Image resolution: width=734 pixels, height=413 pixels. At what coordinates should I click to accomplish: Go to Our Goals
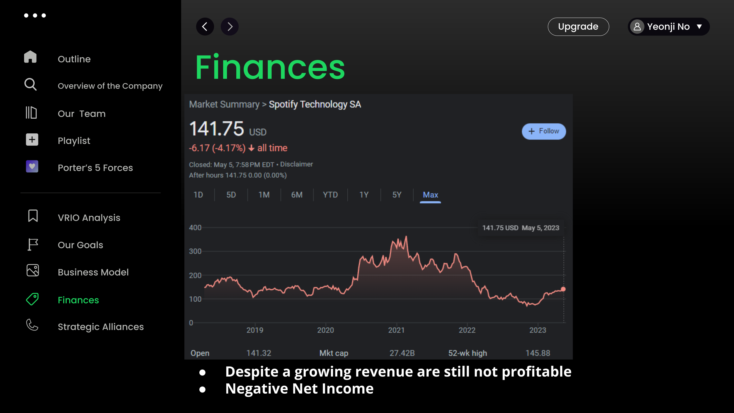click(80, 245)
